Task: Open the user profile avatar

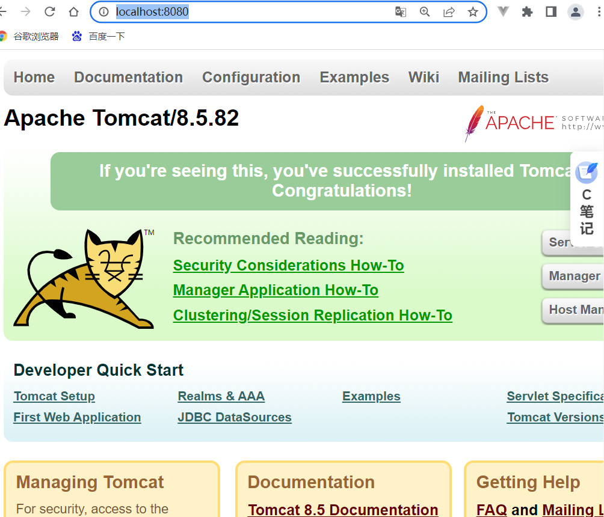Action: [x=576, y=12]
